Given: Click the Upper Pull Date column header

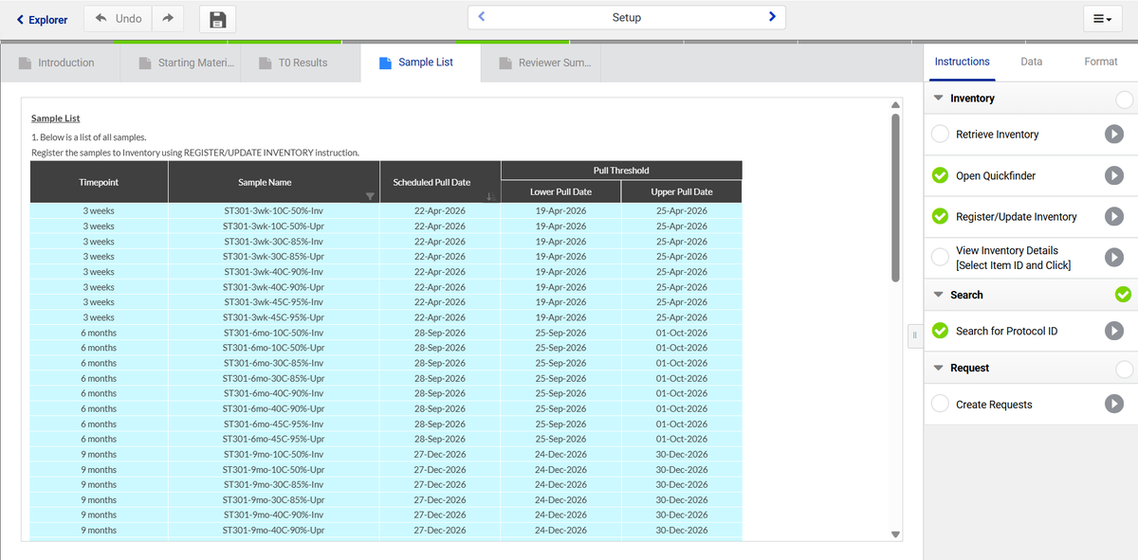Looking at the screenshot, I should point(682,191).
